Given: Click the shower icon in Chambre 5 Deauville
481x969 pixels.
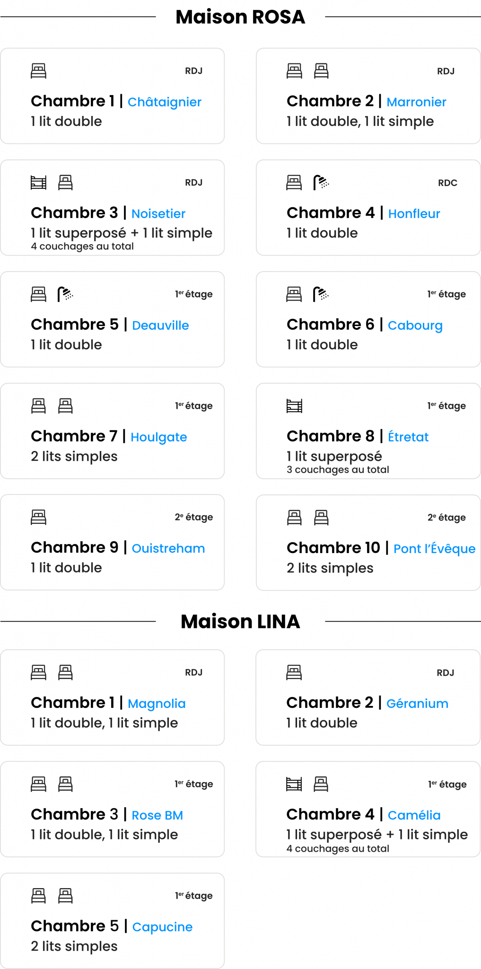Looking at the screenshot, I should pyautogui.click(x=65, y=294).
